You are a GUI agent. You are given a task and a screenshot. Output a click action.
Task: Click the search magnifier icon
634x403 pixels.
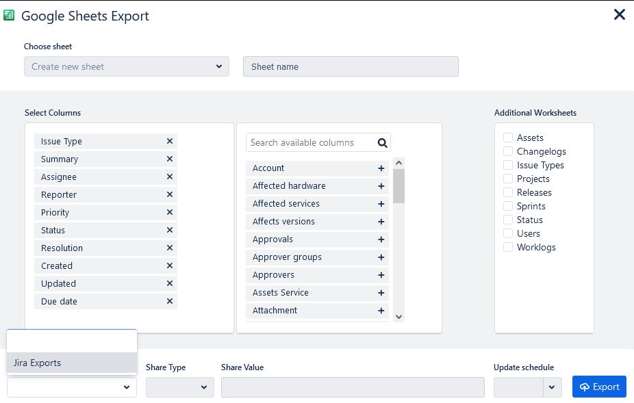click(x=383, y=143)
